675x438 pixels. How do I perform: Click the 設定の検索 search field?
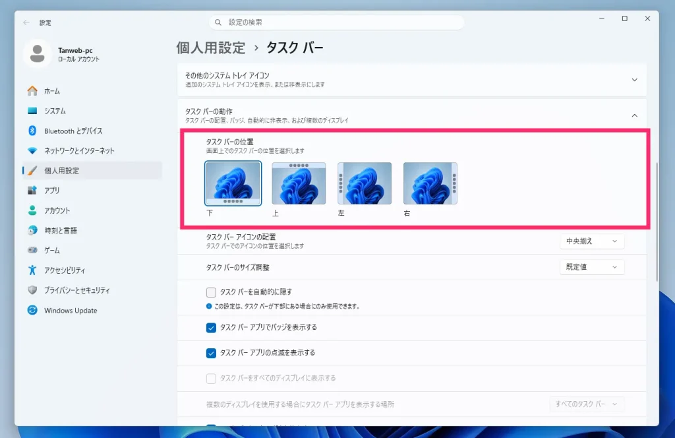click(x=337, y=22)
